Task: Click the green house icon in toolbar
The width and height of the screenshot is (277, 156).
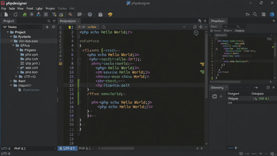Action: point(25,15)
